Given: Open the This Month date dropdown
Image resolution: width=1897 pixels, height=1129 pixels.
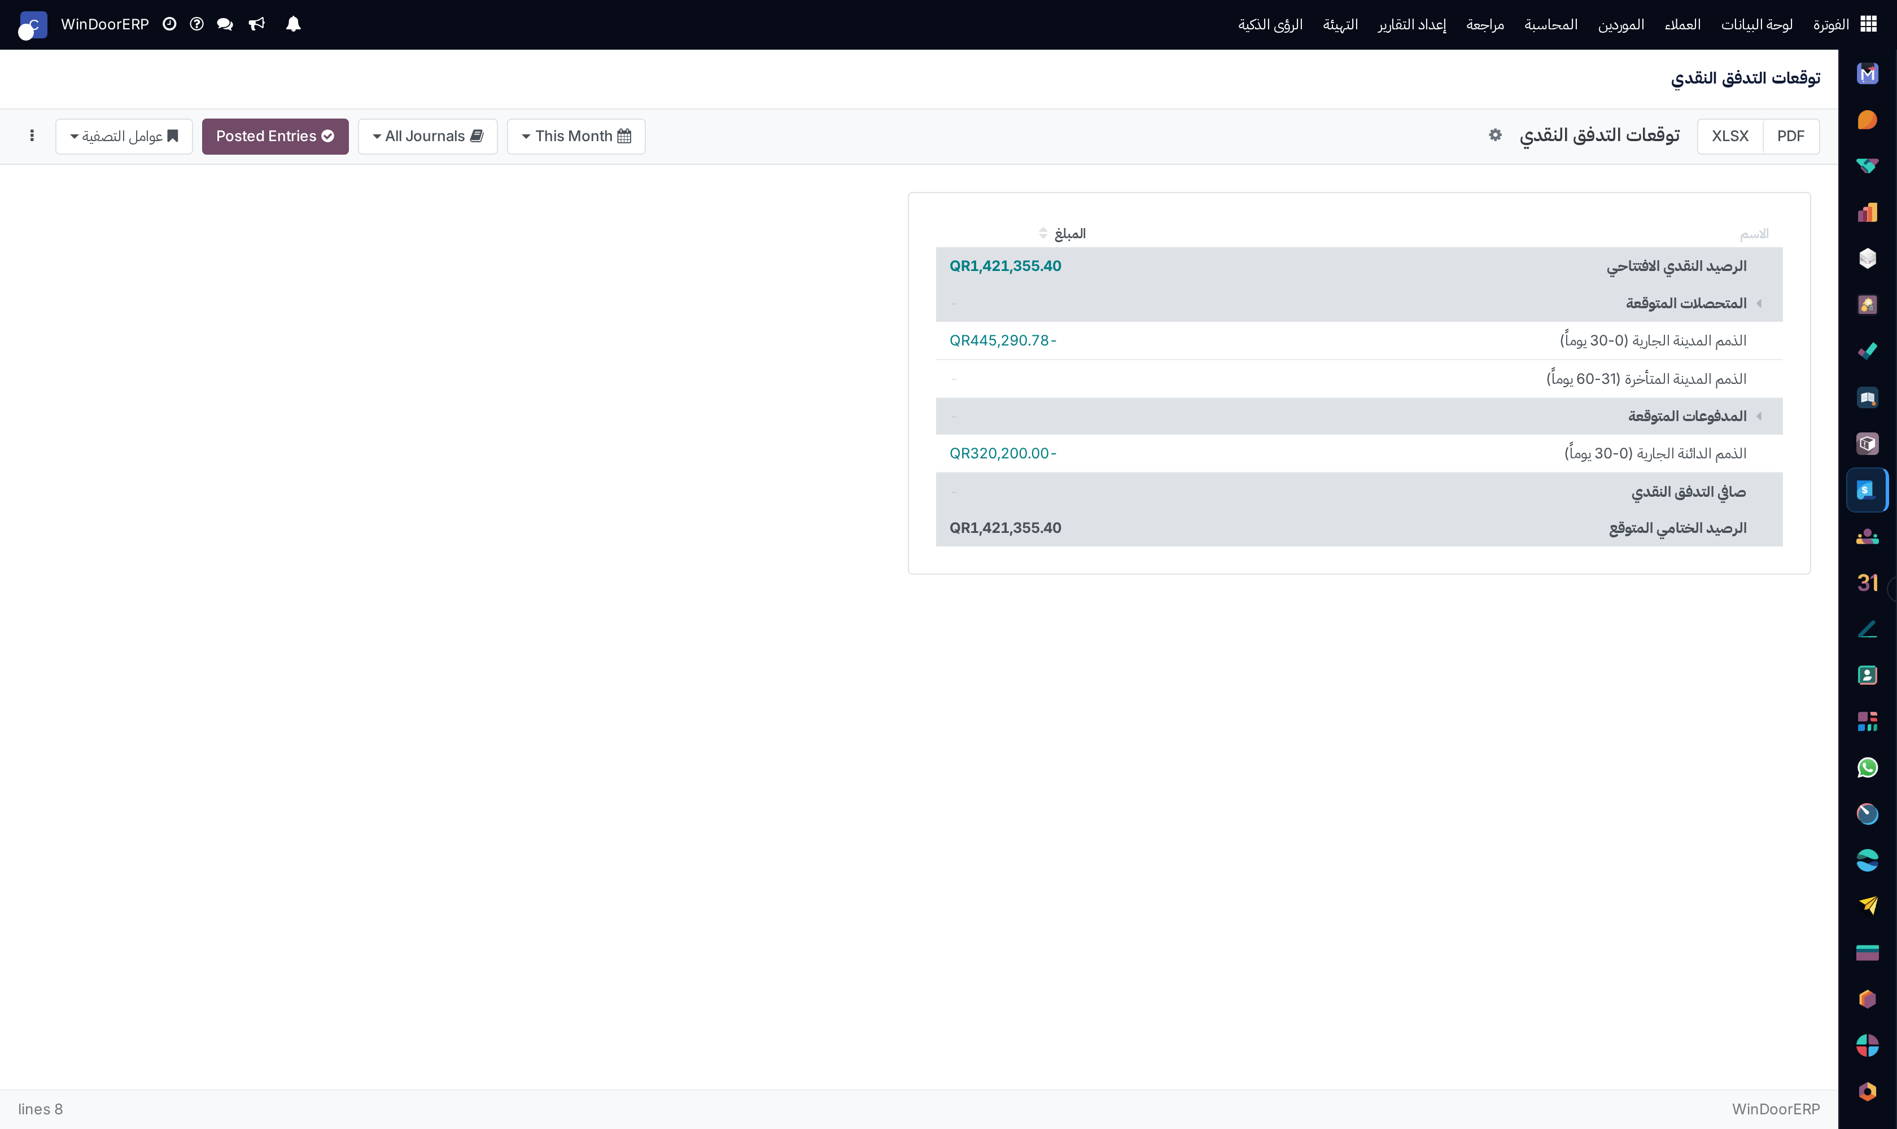Looking at the screenshot, I should tap(576, 136).
